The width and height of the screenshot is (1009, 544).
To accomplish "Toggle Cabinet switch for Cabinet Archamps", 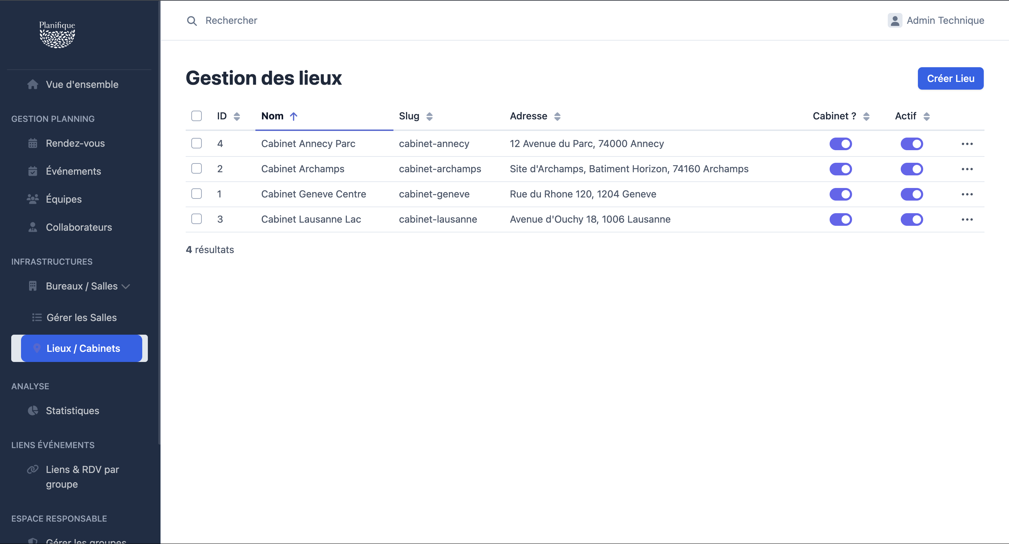I will [x=840, y=169].
